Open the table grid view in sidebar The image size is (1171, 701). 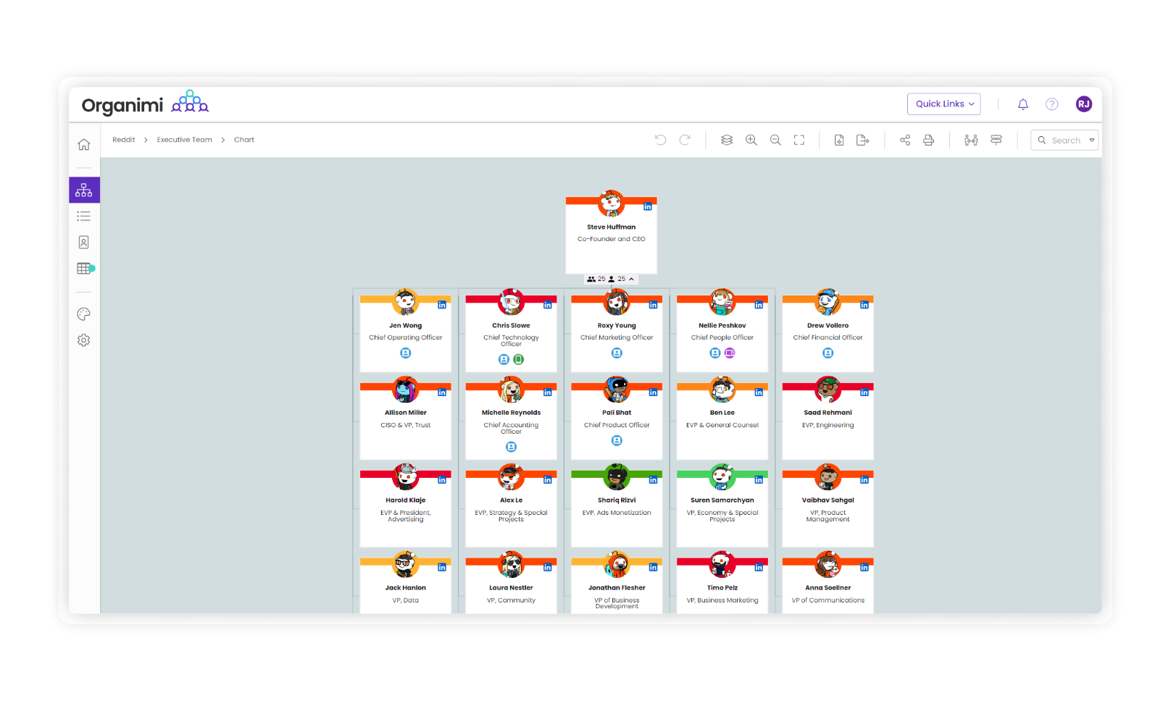coord(84,269)
